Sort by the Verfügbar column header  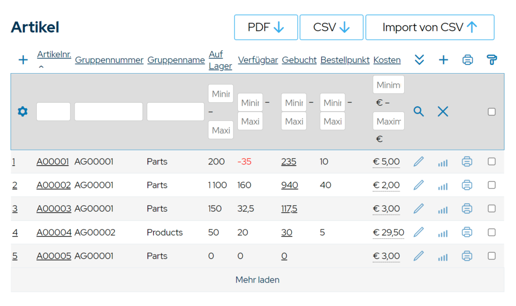pos(258,60)
